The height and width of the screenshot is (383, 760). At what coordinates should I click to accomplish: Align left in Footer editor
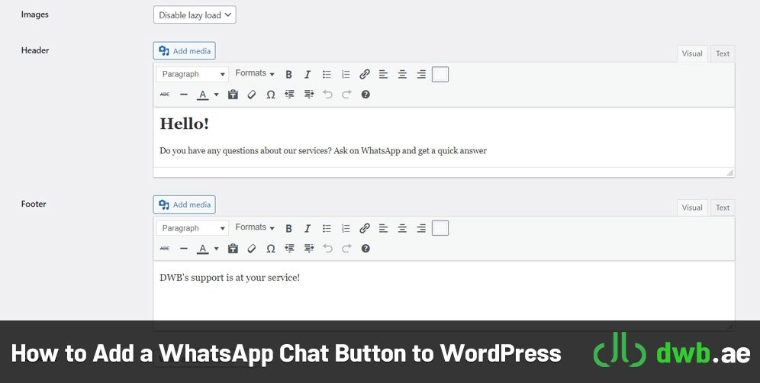click(x=383, y=228)
